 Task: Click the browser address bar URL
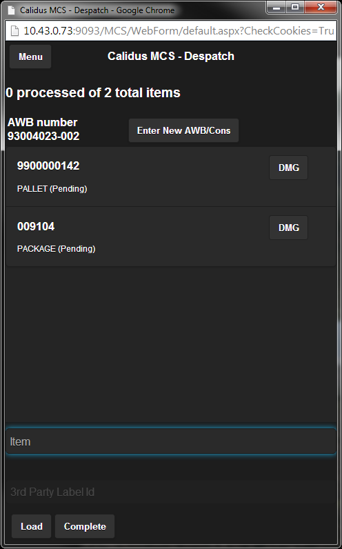(x=179, y=31)
